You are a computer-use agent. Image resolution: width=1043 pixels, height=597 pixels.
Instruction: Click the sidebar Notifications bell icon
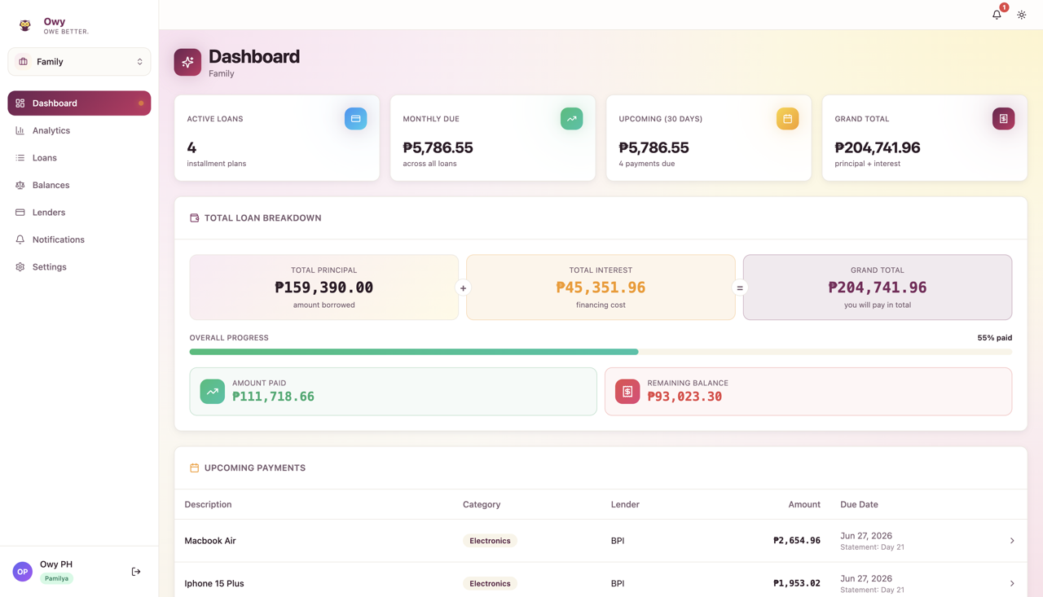click(x=20, y=239)
